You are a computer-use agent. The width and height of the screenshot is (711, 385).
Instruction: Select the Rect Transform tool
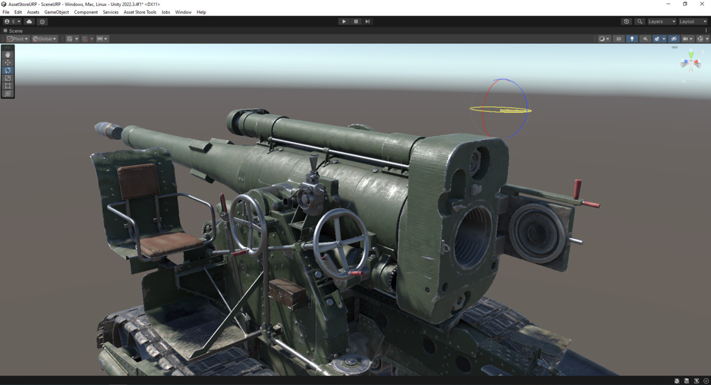[7, 85]
